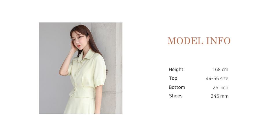Click the pale skirt in the photo
This screenshot has width=275, height=137.
80,106
